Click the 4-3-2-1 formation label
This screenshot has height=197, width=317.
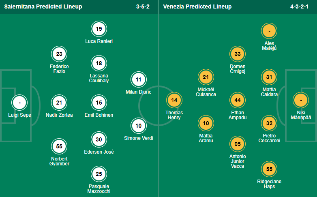[x=300, y=6]
